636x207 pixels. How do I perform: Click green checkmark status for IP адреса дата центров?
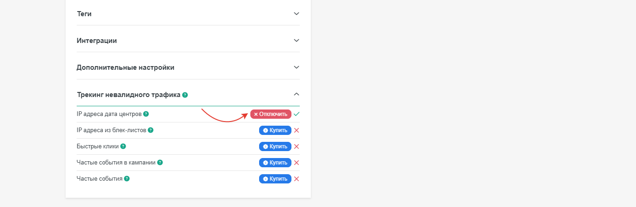click(297, 114)
